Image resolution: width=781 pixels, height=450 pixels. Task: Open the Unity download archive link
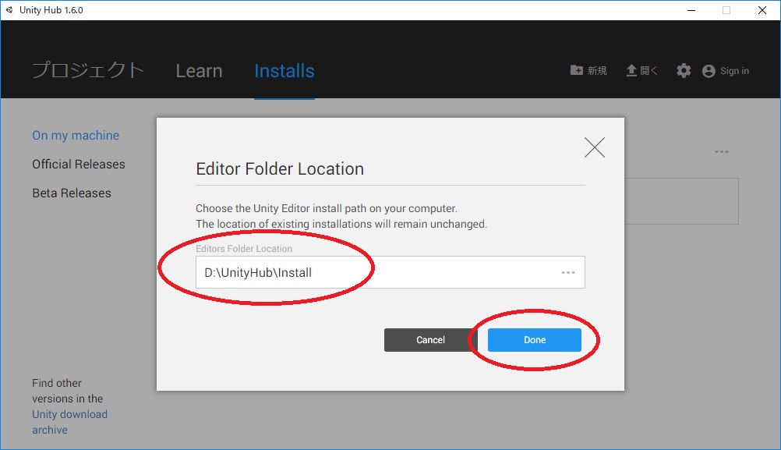69,422
